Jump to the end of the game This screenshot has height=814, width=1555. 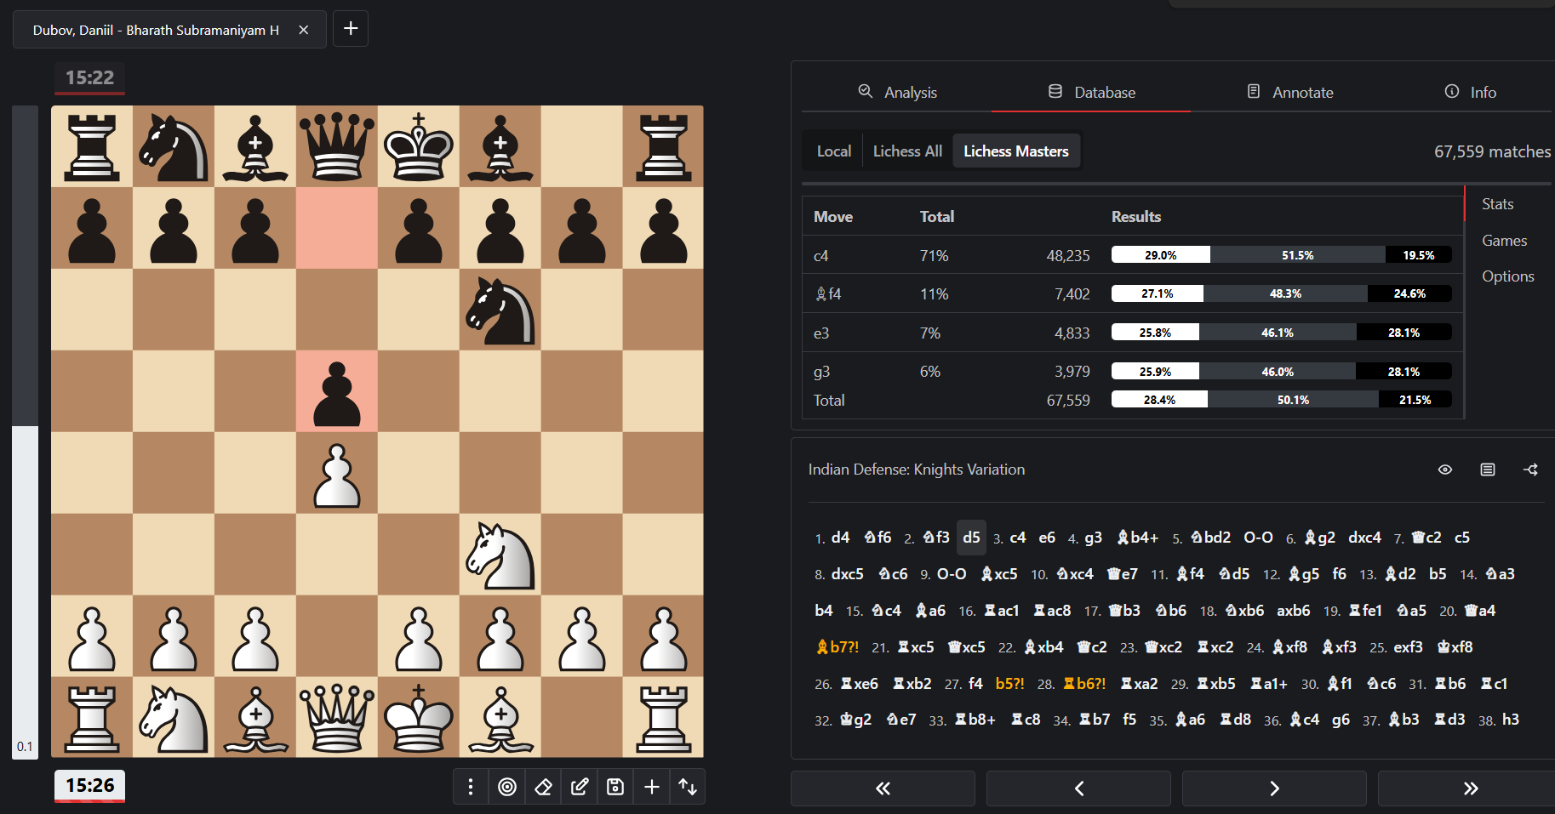point(1470,788)
